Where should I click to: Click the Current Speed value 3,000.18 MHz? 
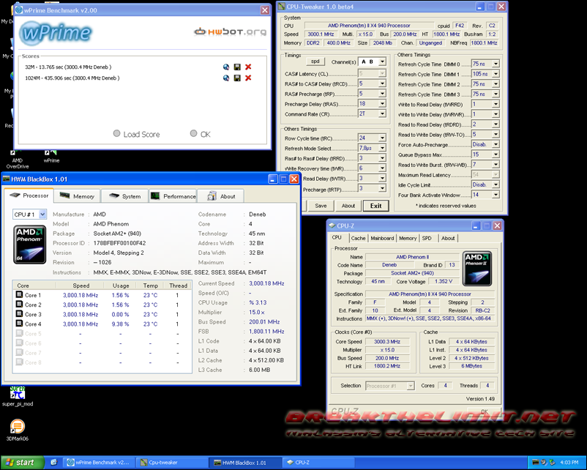[266, 283]
